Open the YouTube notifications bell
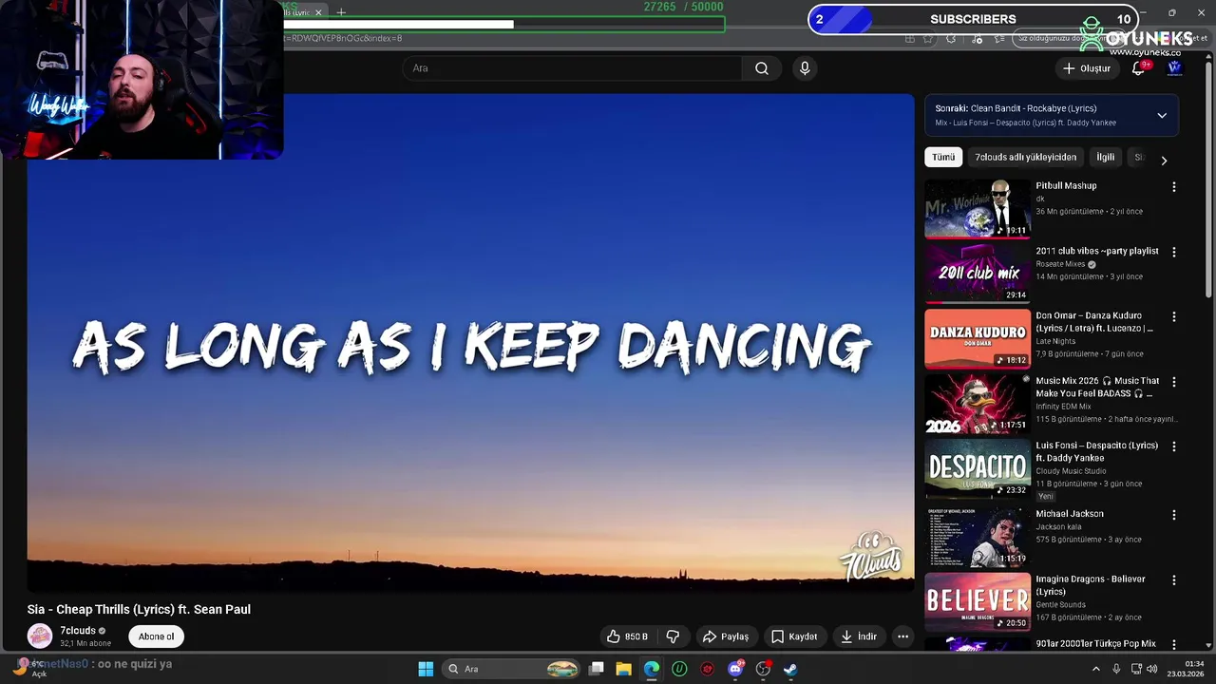This screenshot has height=684, width=1216. [x=1138, y=68]
